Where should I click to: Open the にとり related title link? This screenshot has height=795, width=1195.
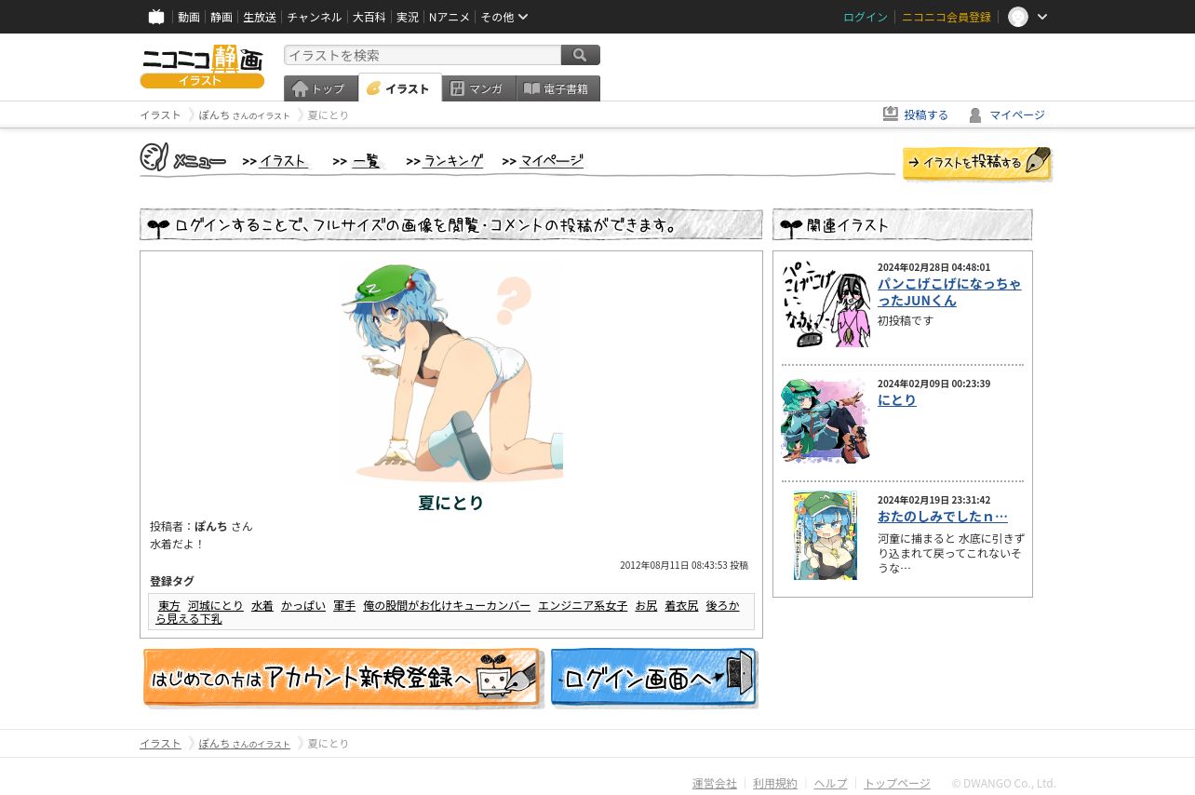(x=897, y=400)
